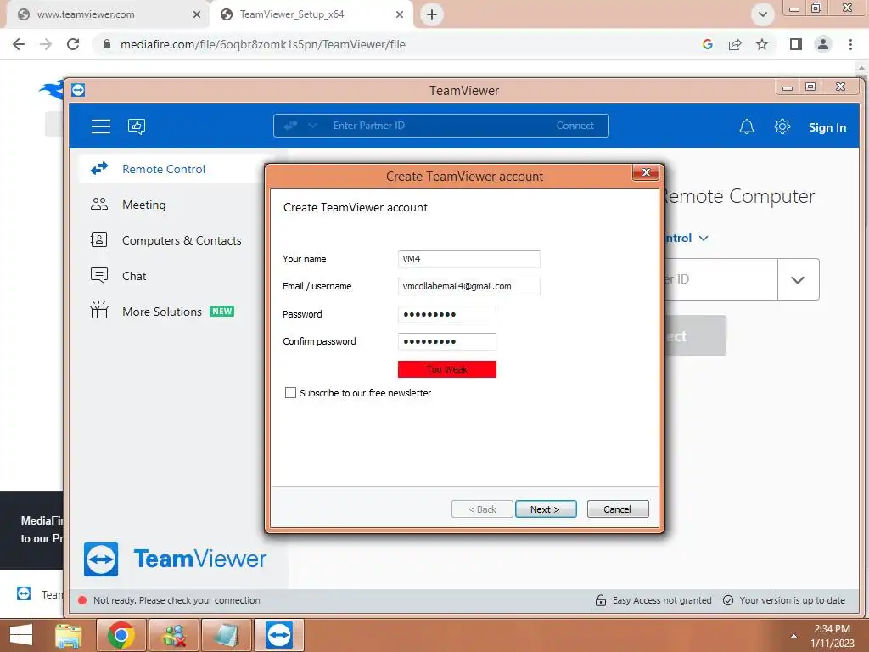
Task: Click the Remote Control arrows icon
Action: [99, 169]
